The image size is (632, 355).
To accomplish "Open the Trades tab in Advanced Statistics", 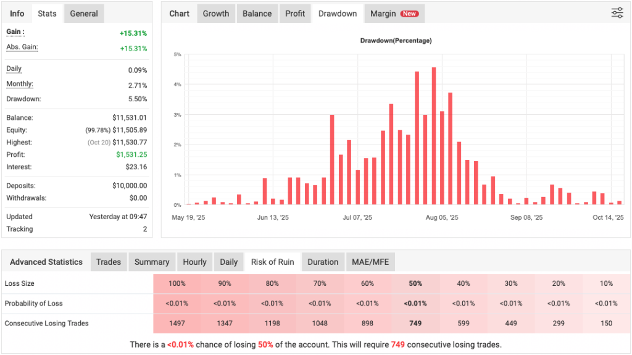I will 109,262.
